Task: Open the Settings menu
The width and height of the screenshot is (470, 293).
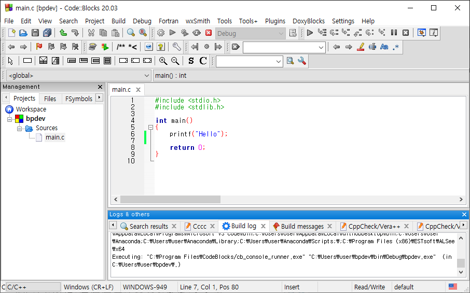Action: pos(343,21)
